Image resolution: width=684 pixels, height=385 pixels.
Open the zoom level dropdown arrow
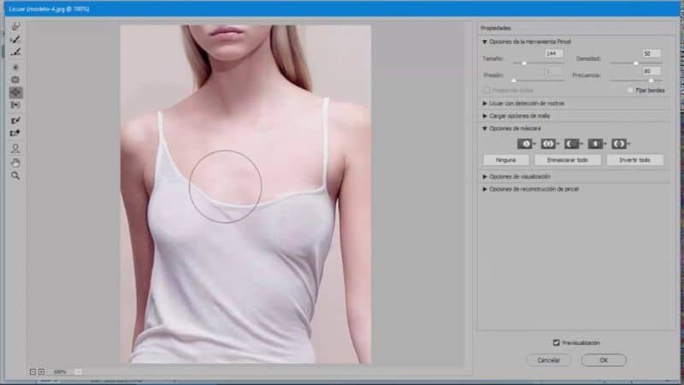78,372
